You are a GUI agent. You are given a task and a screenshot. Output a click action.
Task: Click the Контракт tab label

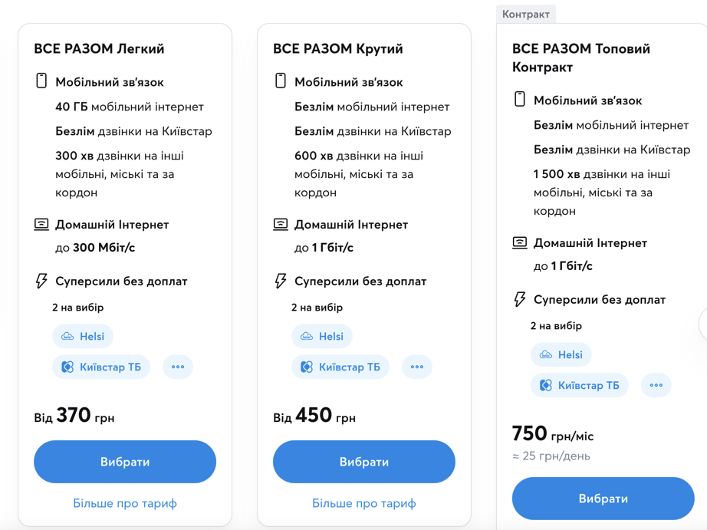[526, 14]
